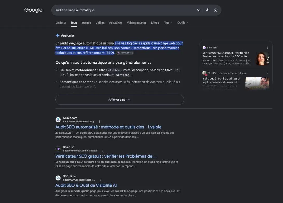Switch to the Mode IA tab
Viewport: 283px width, 203px height.
click(x=60, y=23)
